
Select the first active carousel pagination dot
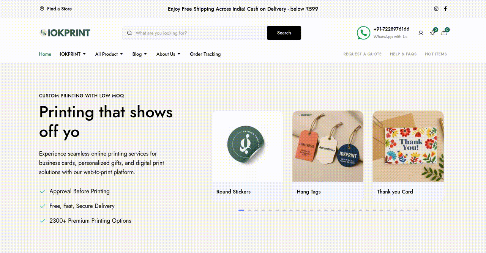241,210
